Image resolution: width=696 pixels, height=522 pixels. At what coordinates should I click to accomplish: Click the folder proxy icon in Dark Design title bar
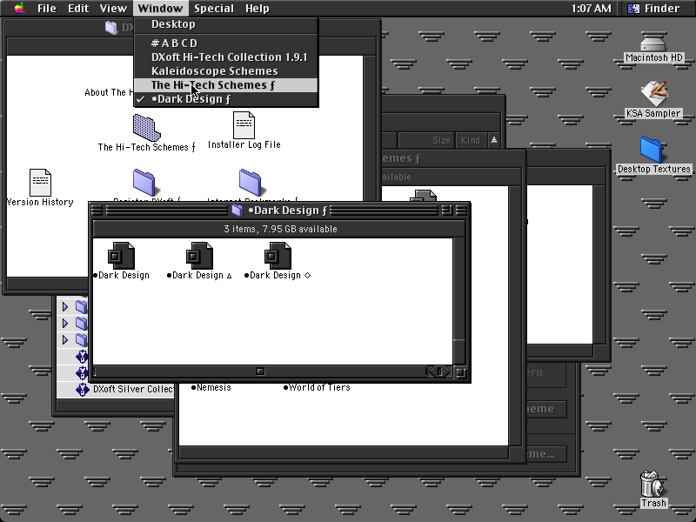237,211
